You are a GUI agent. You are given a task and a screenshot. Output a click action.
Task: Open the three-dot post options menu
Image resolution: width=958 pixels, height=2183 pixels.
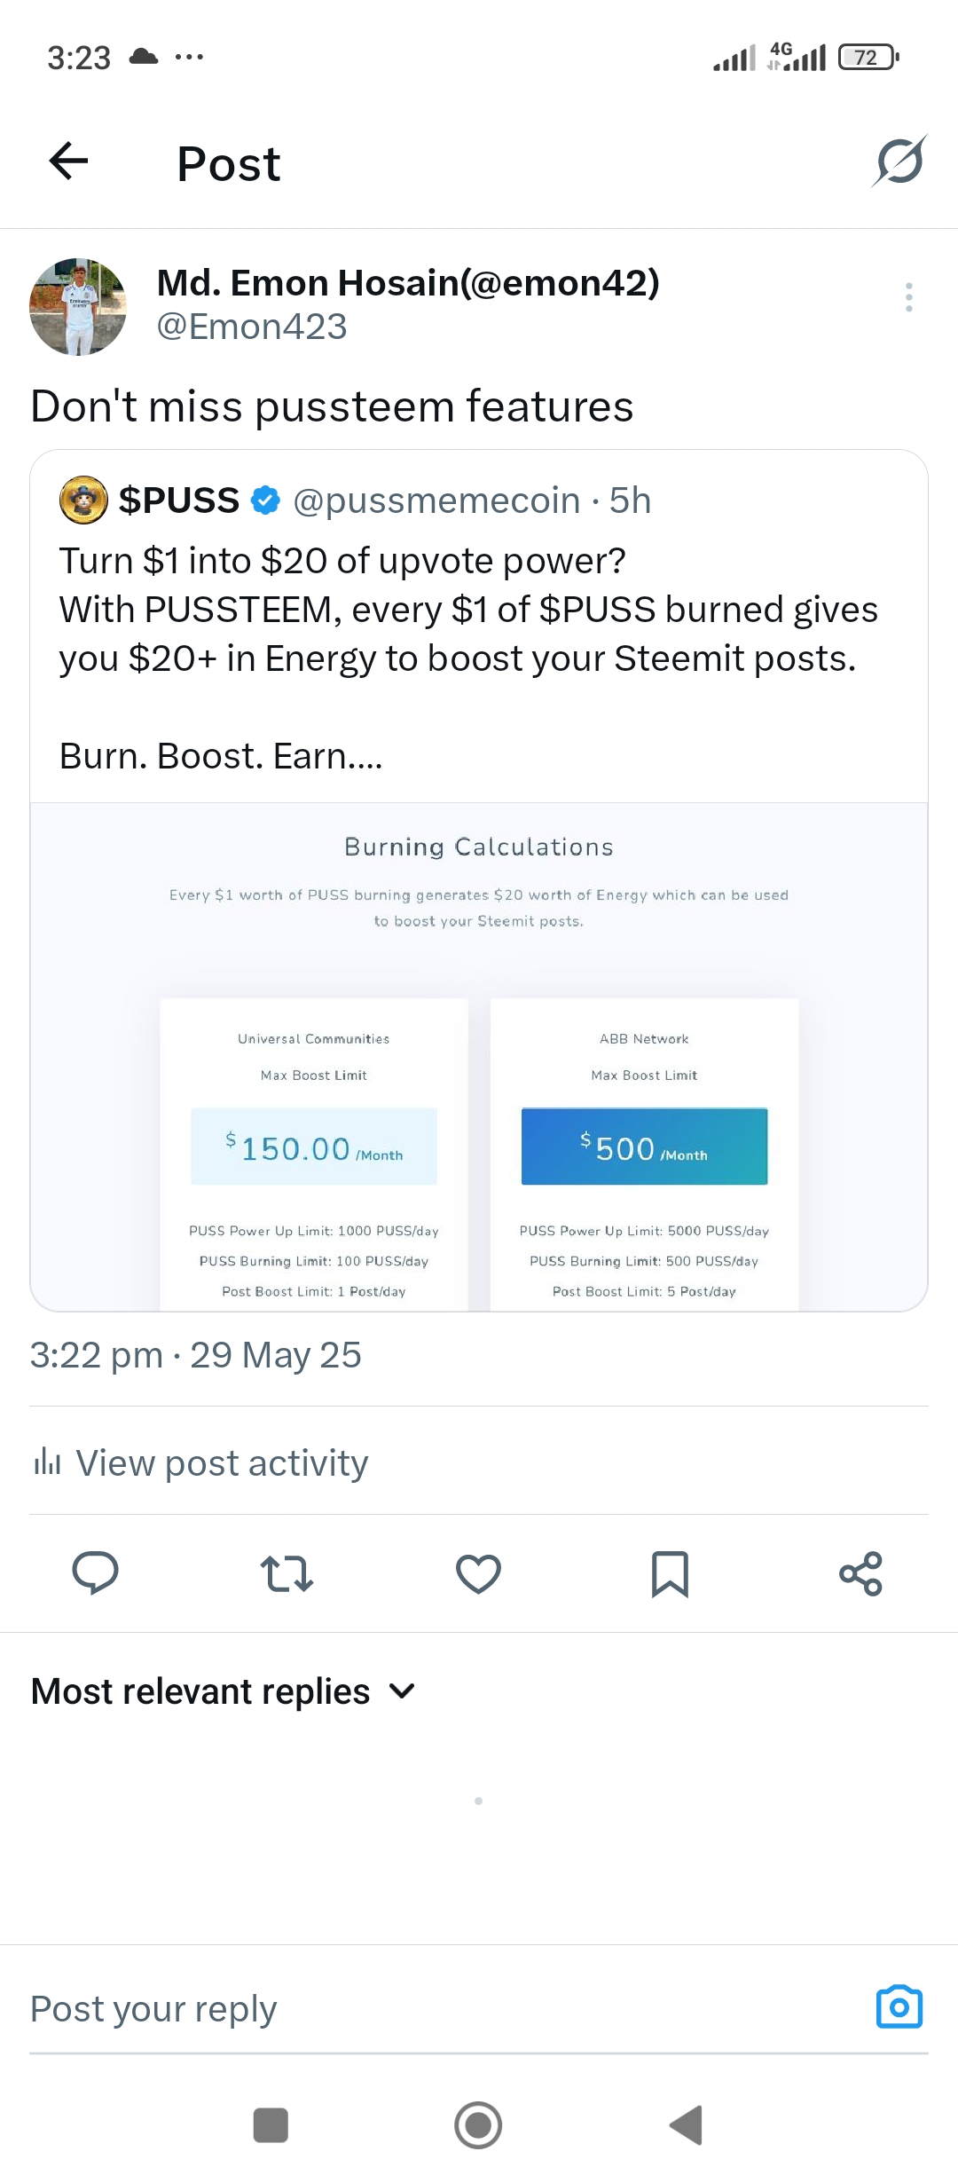click(908, 297)
